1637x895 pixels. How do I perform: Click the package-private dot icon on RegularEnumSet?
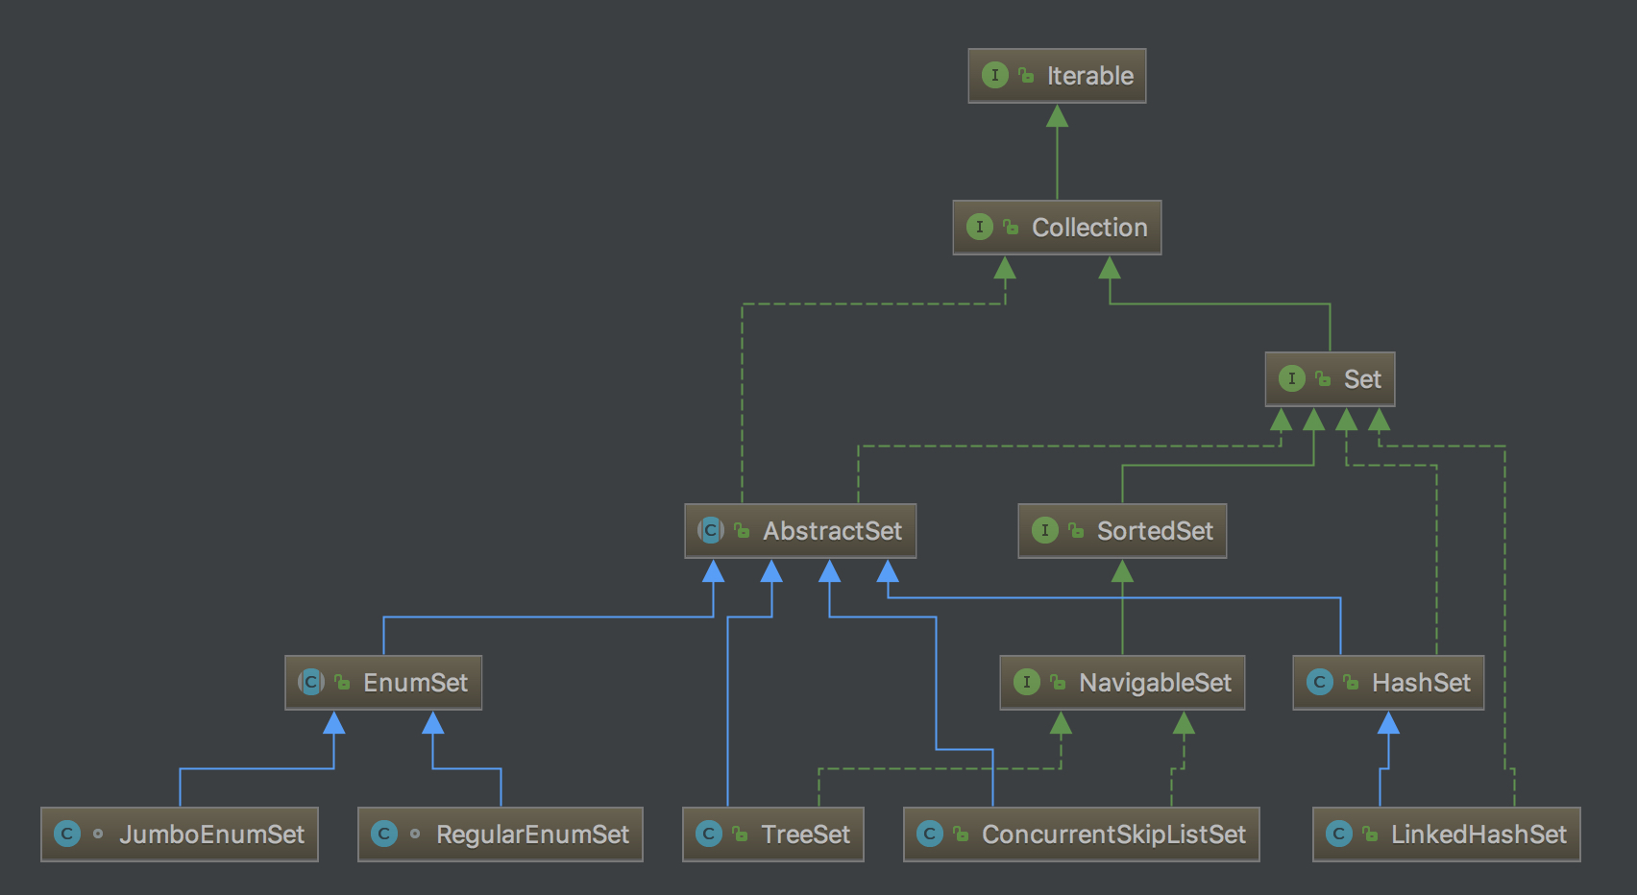415,834
